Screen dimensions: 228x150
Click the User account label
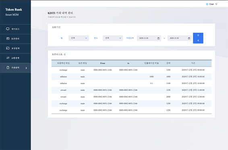[211, 4]
